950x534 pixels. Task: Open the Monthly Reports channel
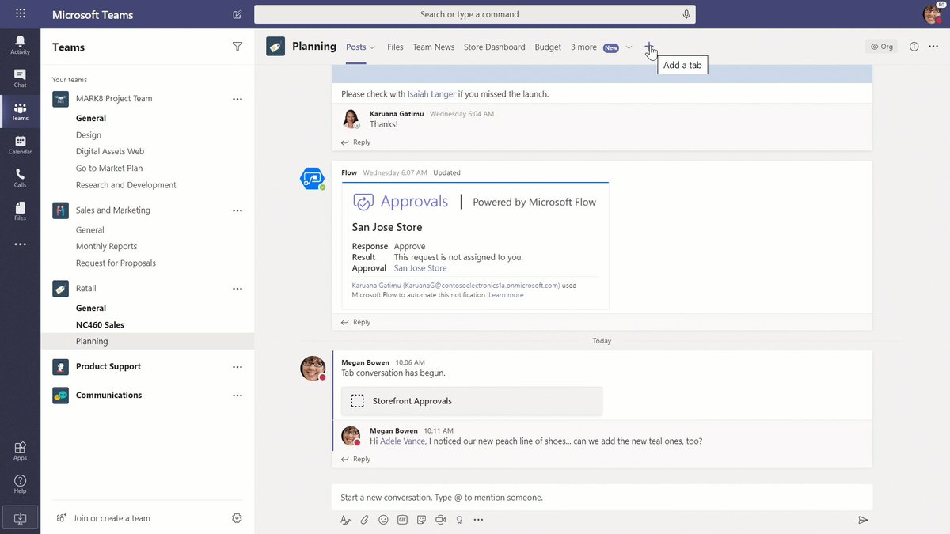pos(106,247)
